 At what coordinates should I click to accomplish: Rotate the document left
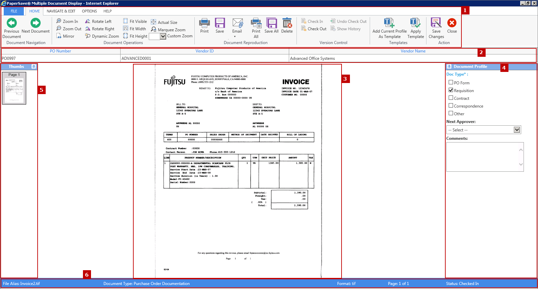[x=98, y=21]
